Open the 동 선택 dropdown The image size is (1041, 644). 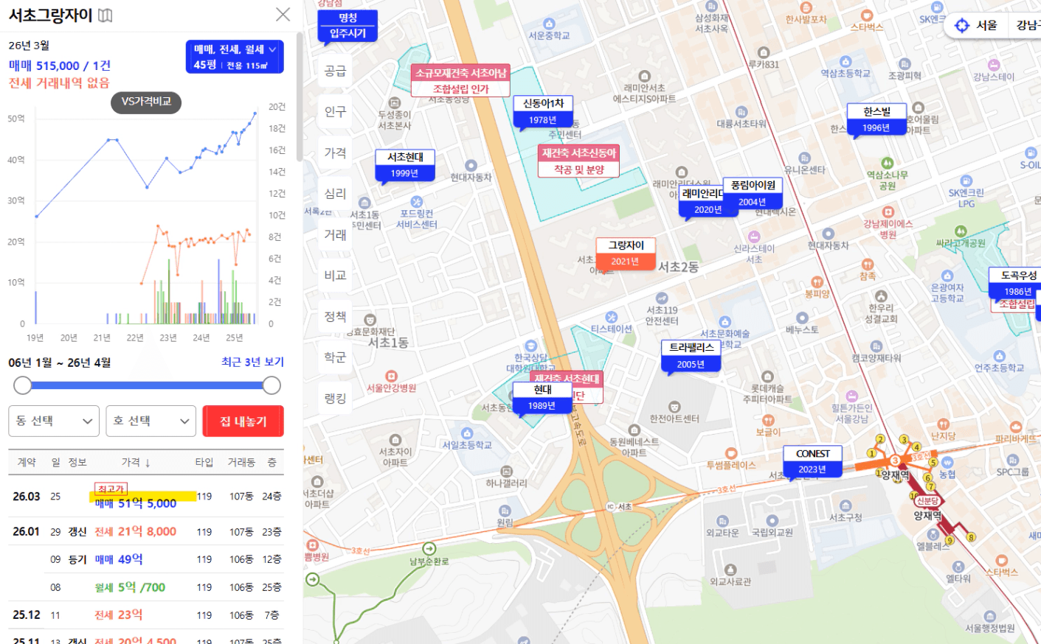point(54,421)
